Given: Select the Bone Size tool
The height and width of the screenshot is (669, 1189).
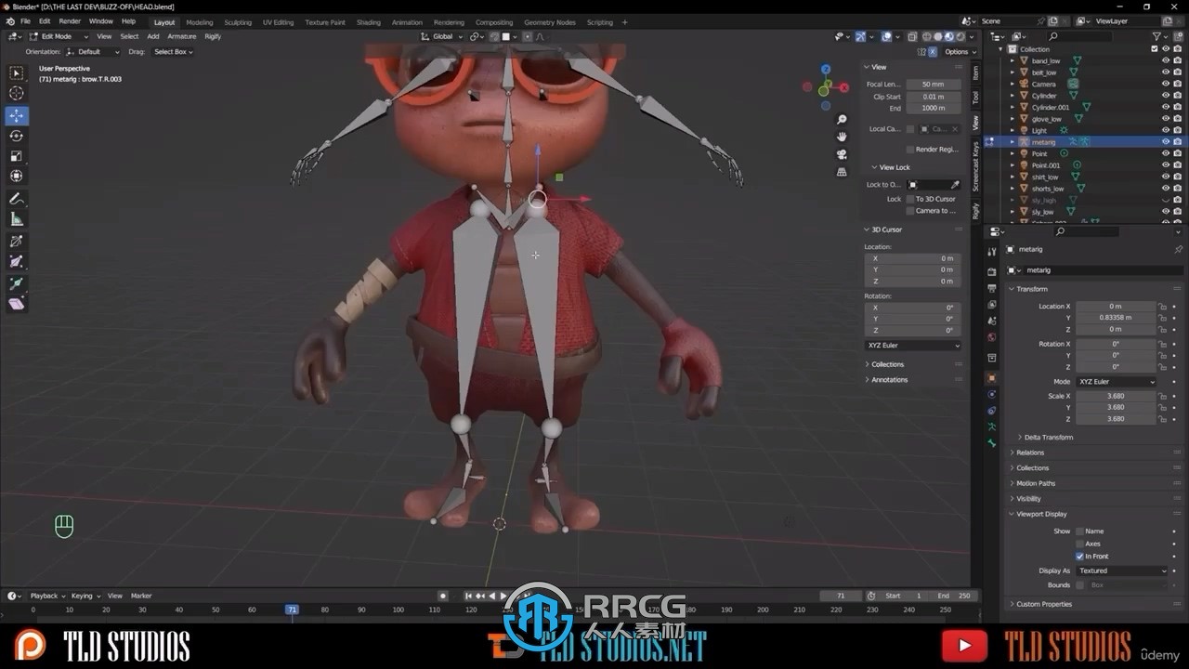Looking at the screenshot, I should [17, 262].
